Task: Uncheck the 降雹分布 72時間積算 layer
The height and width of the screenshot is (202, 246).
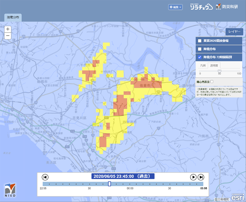Action: (x=200, y=57)
